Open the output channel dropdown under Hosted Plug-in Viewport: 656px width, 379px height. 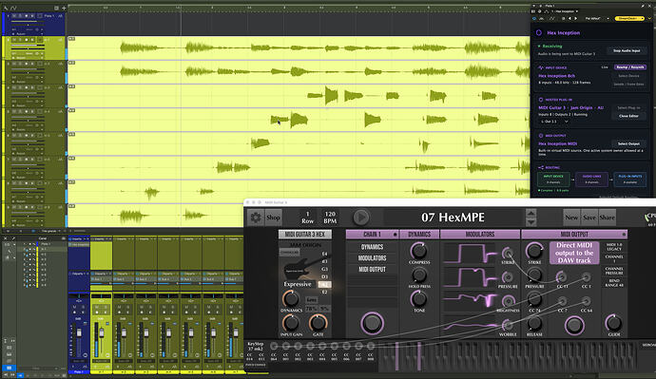(554, 122)
